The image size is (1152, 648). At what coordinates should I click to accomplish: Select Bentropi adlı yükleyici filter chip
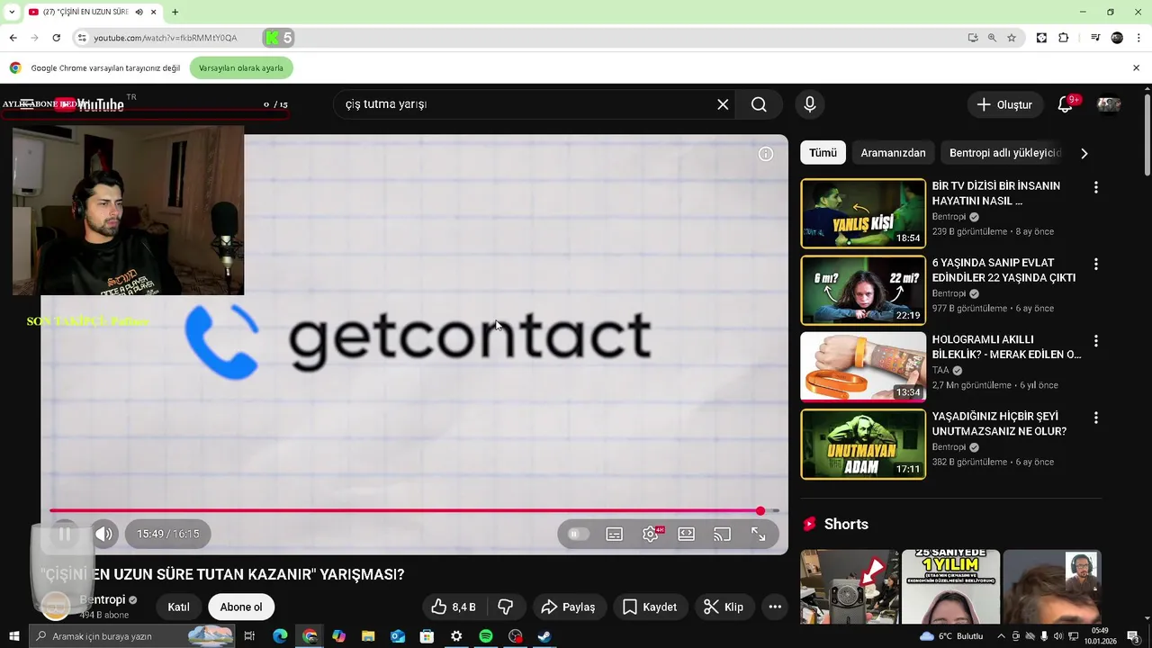1005,153
